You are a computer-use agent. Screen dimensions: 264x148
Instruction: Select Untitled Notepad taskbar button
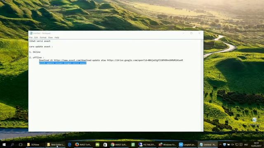207,144
